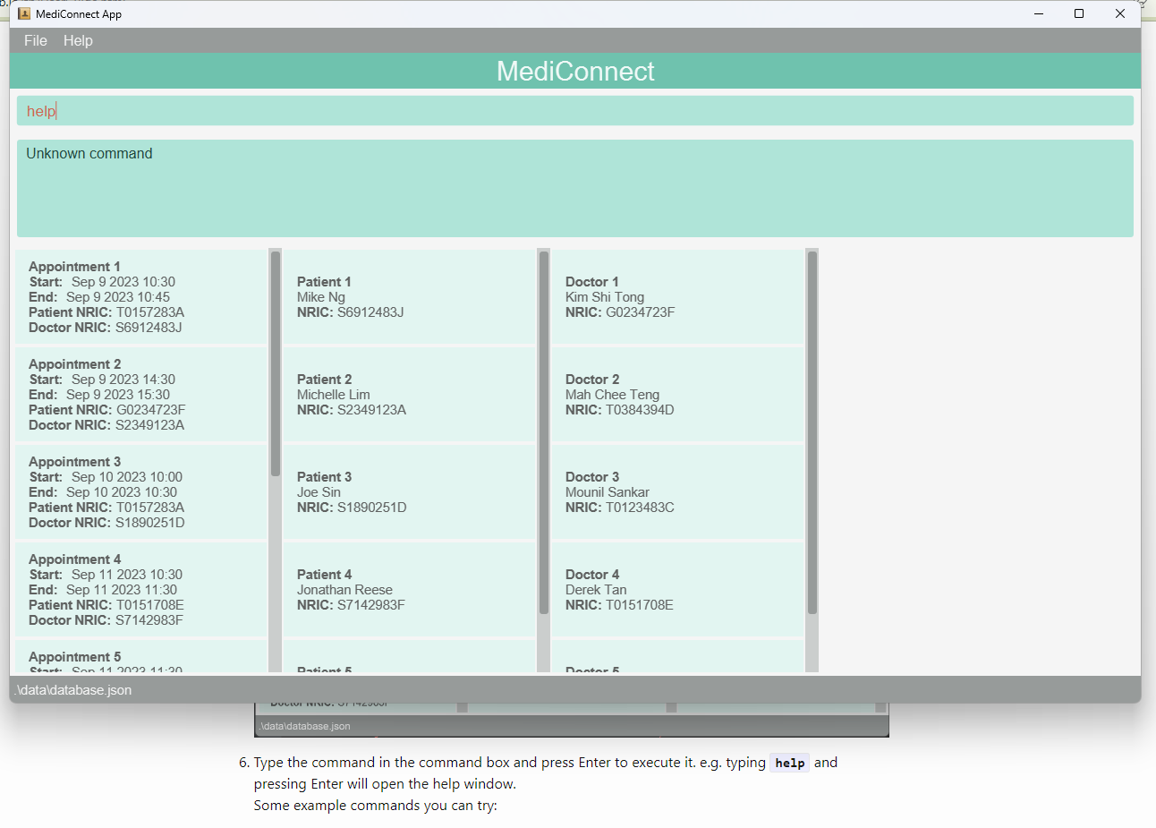Click 'Patient NRIC: G0234723F' in Appointment 2
Image resolution: width=1156 pixels, height=828 pixels.
tap(107, 410)
